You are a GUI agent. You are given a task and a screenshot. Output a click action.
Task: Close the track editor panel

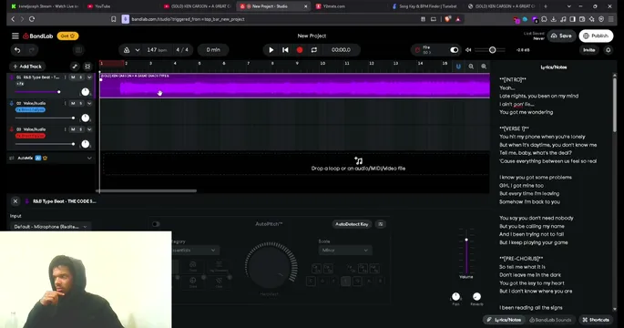(x=15, y=201)
